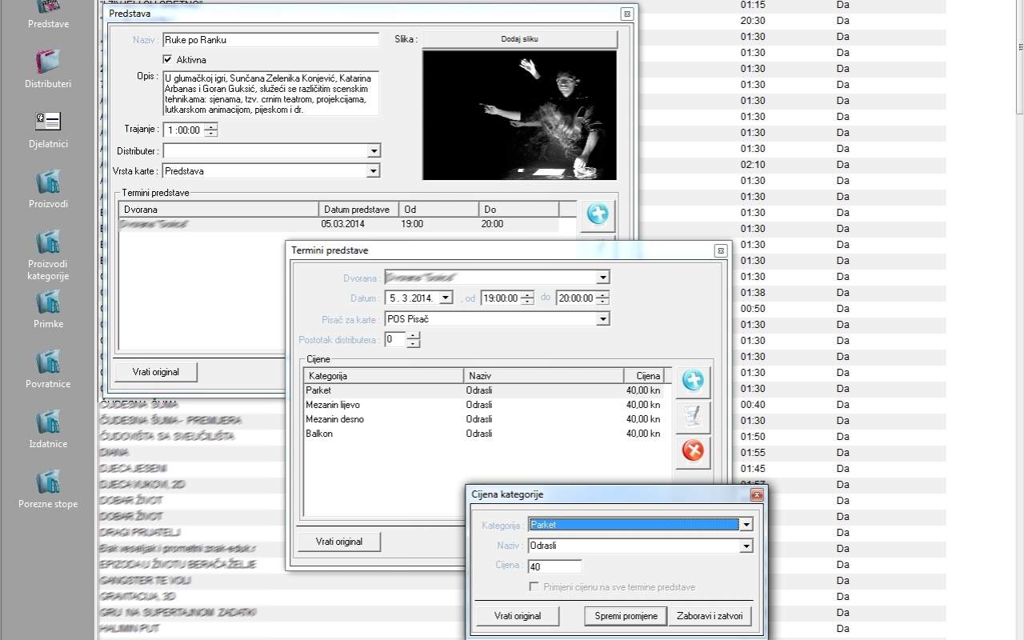
Task: Click the red delete icon in Cijene
Action: point(693,451)
